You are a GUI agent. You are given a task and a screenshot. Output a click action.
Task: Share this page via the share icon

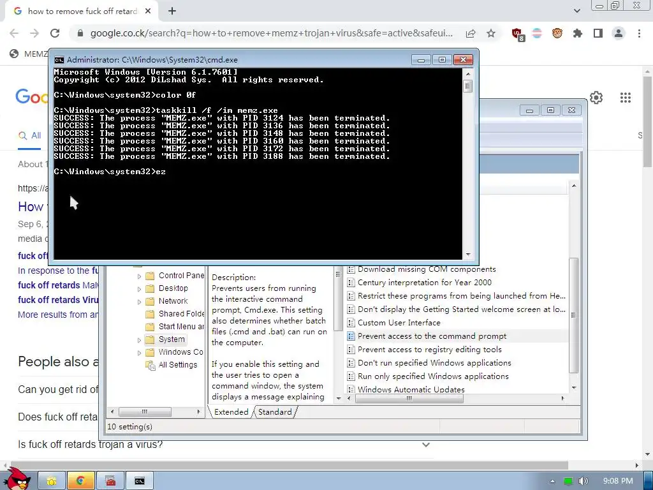click(471, 33)
